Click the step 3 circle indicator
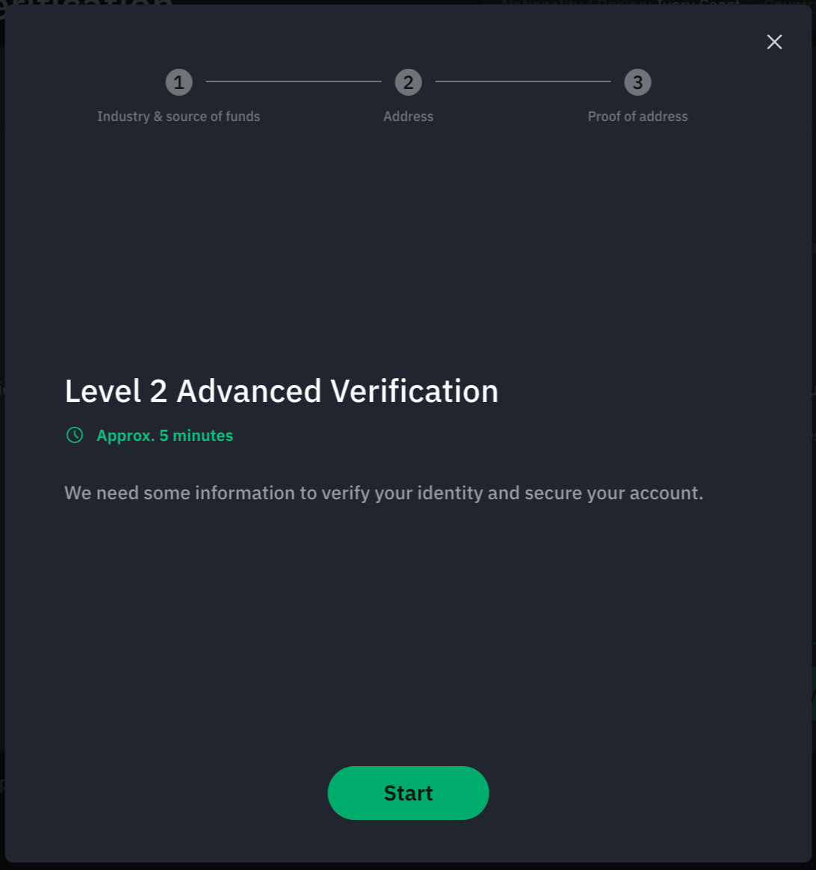 coord(638,82)
